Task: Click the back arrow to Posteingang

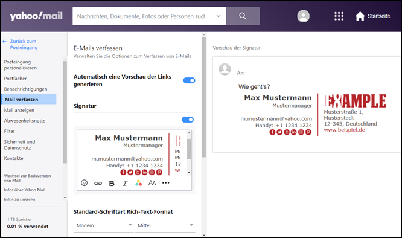Action: point(5,41)
